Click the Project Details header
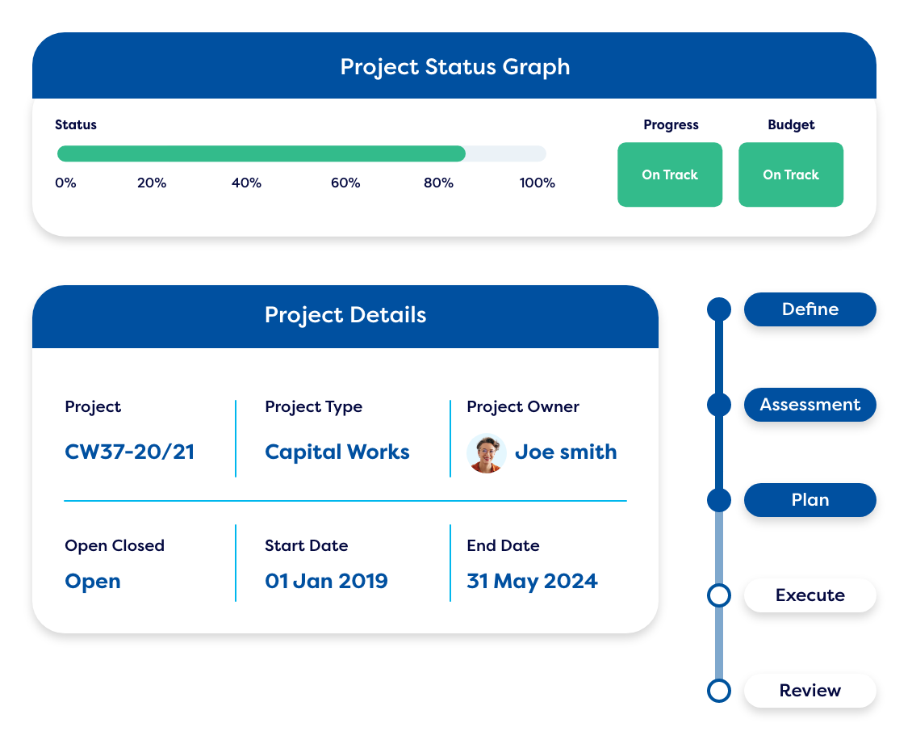 [345, 315]
